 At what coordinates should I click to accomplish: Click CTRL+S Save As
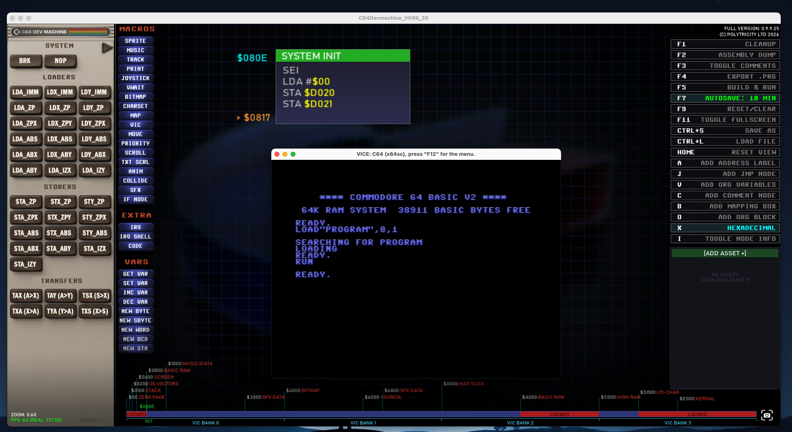pyautogui.click(x=725, y=131)
